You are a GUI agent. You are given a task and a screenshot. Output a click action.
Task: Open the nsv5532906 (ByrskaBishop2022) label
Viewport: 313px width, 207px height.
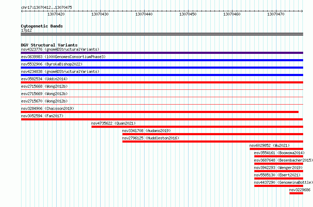pos(52,64)
